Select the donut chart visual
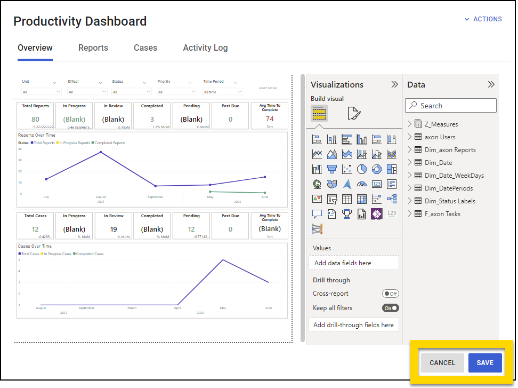 click(x=376, y=169)
